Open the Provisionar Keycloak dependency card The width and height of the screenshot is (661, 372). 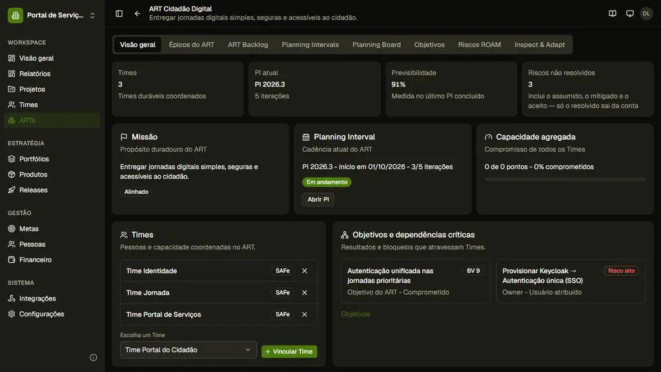click(571, 282)
